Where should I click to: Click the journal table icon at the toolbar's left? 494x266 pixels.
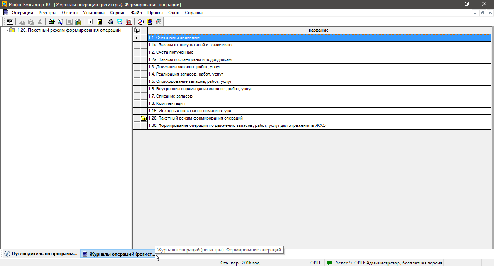coord(10,22)
